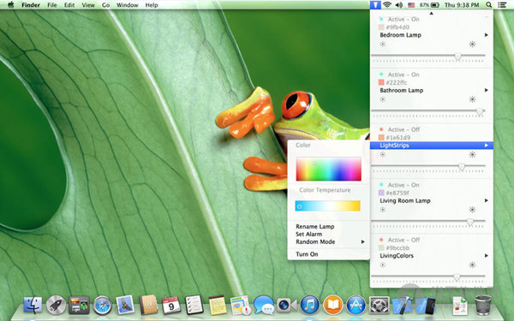Choose Set Alarm in submenu
The width and height of the screenshot is (514, 321).
[308, 235]
